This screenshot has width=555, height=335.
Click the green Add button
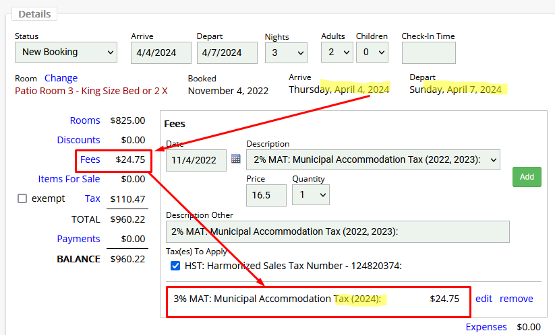527,177
